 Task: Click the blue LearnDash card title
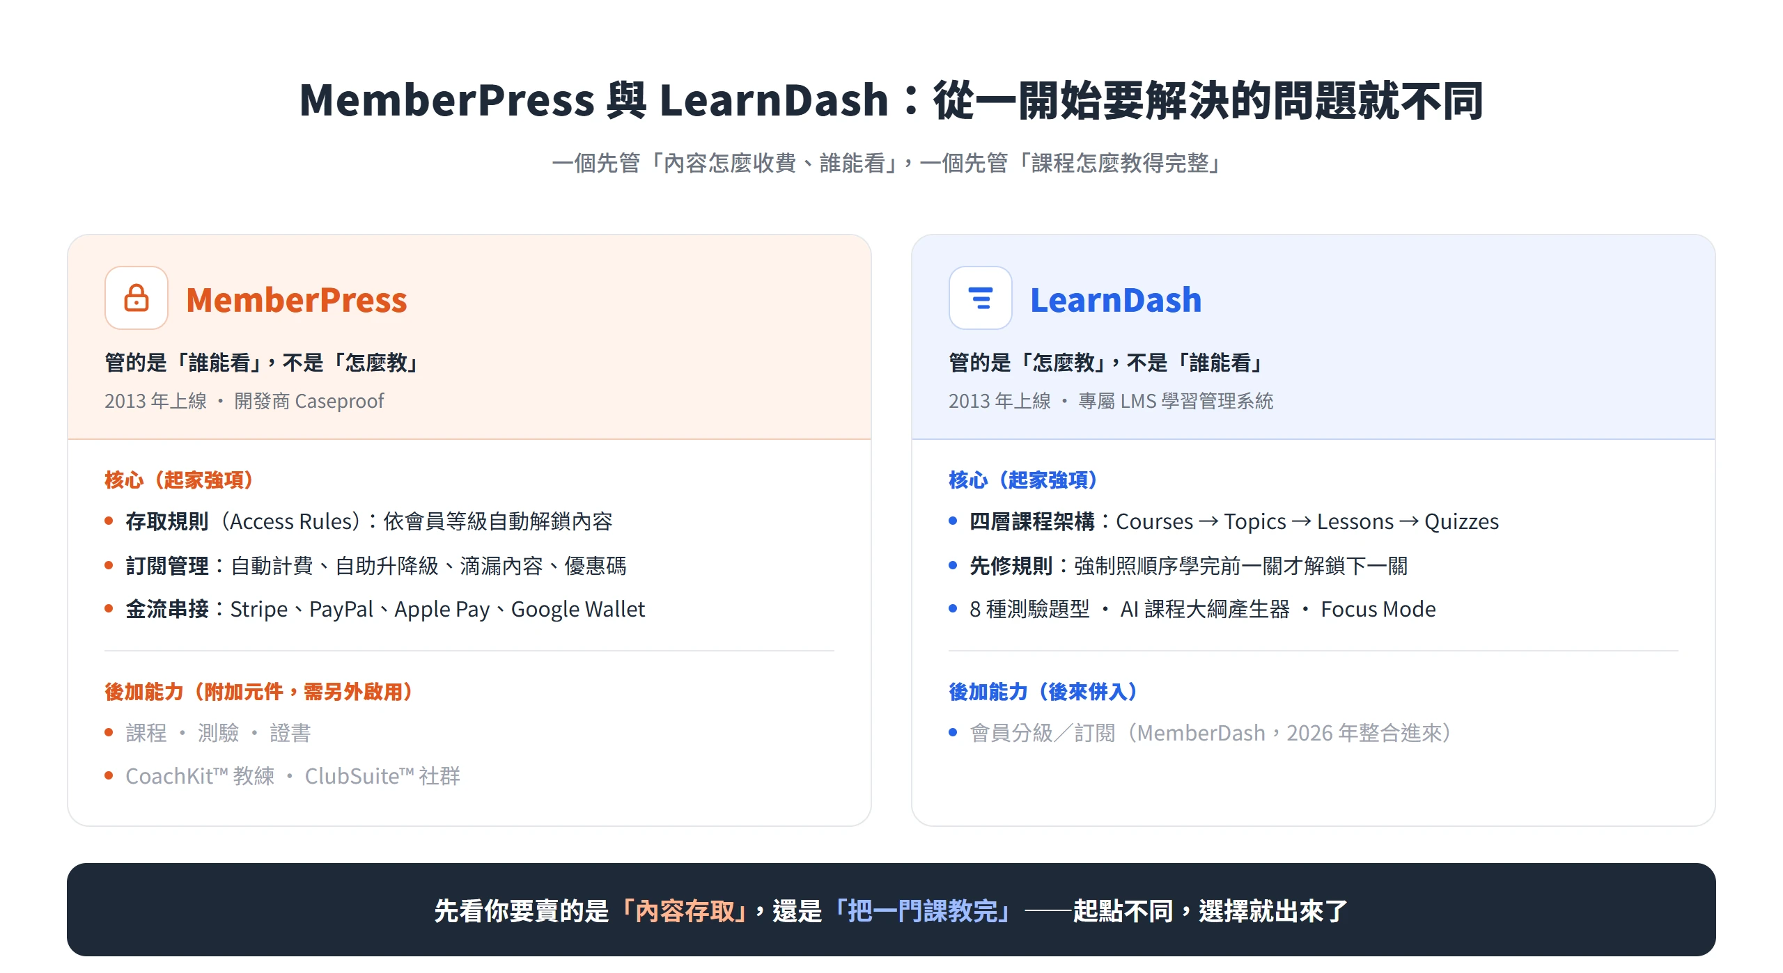[1116, 300]
